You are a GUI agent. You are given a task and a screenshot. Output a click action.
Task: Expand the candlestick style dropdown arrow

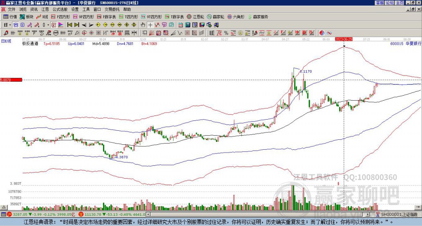pyautogui.click(x=48, y=25)
